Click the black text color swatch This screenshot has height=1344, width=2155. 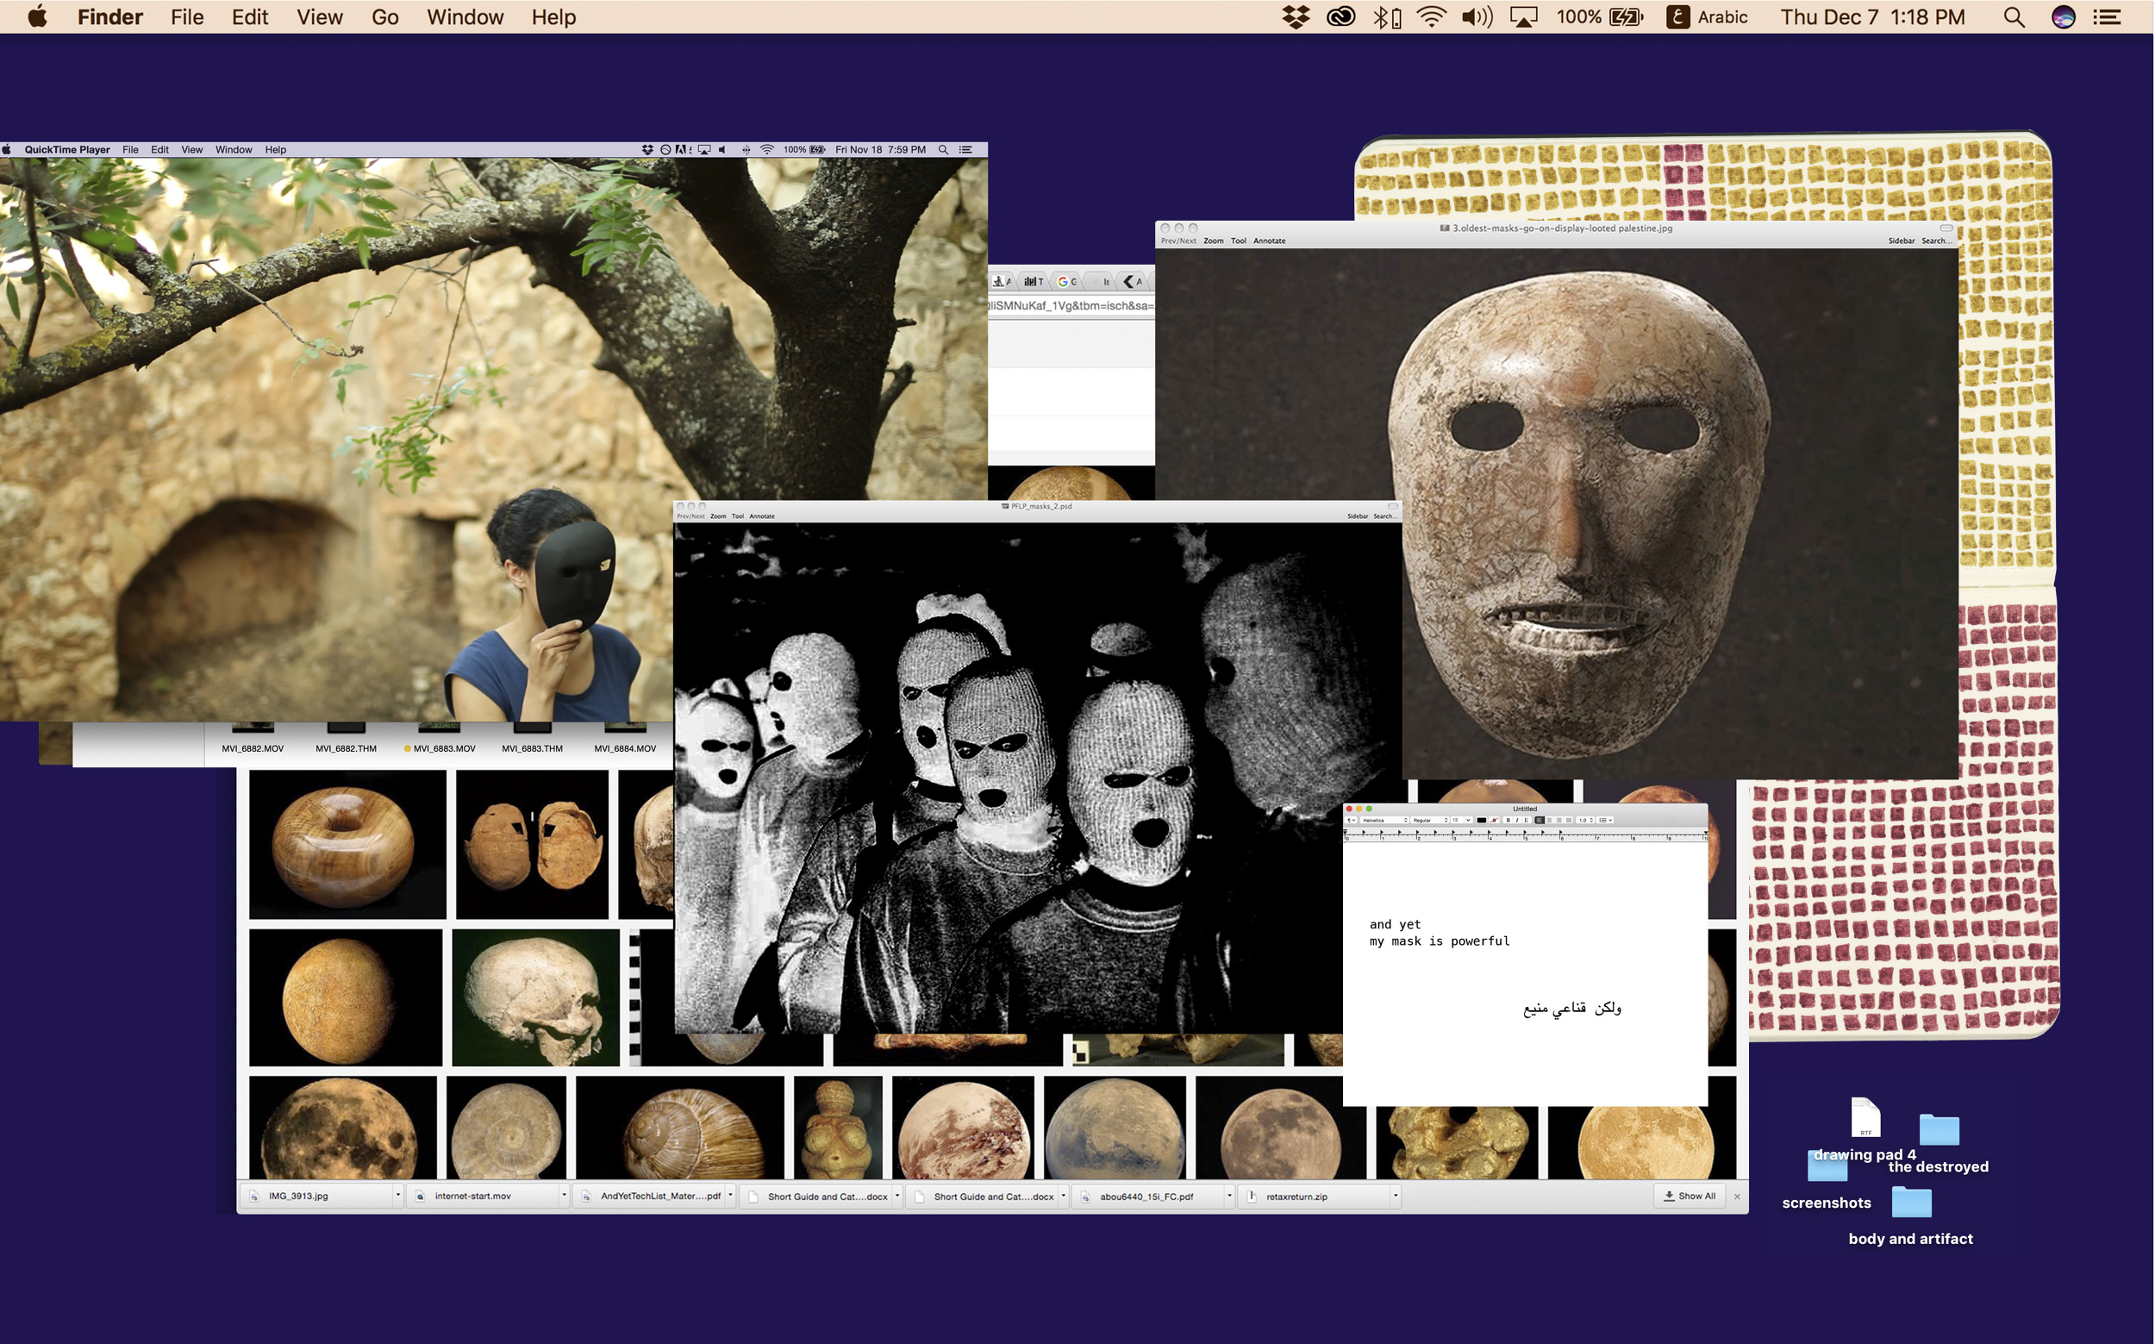coord(1482,821)
